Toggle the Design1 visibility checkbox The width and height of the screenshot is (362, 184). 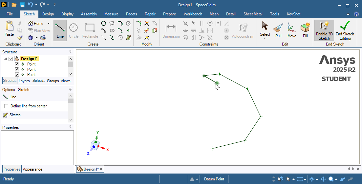(11, 59)
